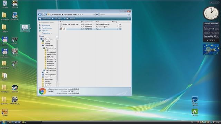Open the address bar history dropdown arrow
This screenshot has height=124, width=221.
click(x=94, y=14)
